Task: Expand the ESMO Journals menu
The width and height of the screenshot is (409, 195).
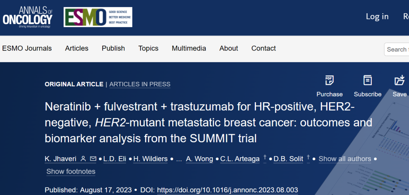Action: tap(27, 48)
